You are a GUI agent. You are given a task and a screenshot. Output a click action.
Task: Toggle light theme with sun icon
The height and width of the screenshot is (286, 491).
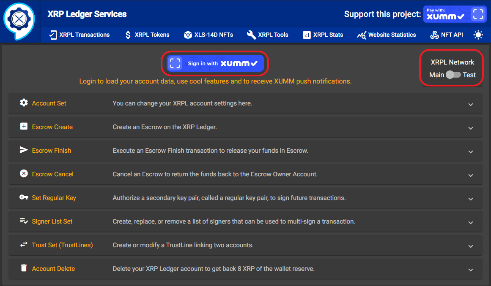click(x=478, y=35)
